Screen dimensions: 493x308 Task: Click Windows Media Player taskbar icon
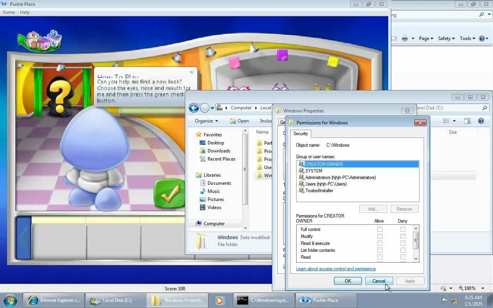220,300
